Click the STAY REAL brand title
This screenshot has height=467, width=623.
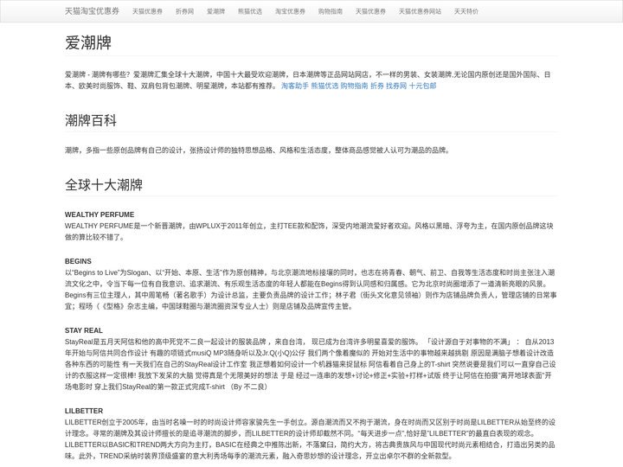tap(84, 330)
